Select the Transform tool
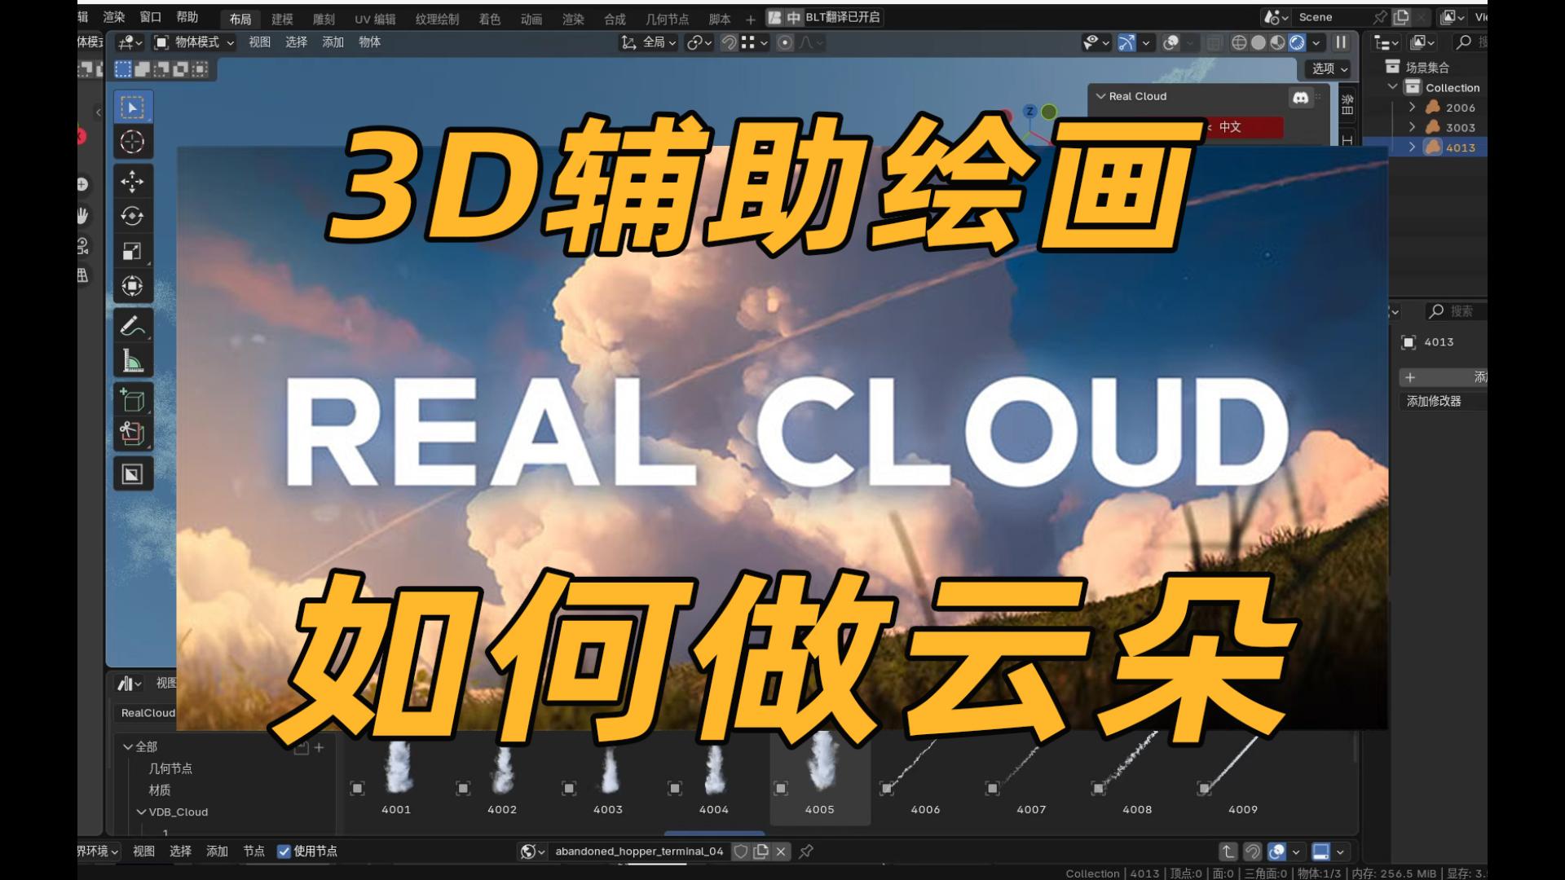1565x880 pixels. pyautogui.click(x=132, y=286)
